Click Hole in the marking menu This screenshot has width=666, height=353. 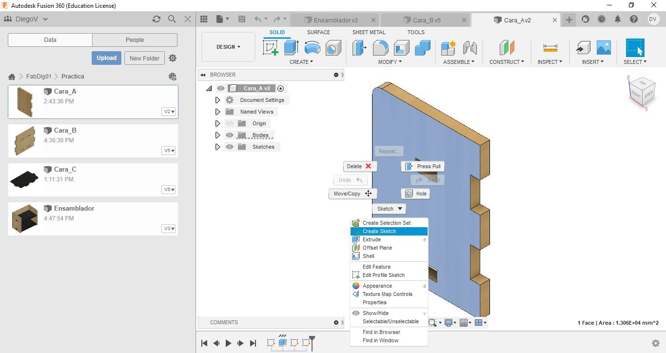tap(416, 194)
